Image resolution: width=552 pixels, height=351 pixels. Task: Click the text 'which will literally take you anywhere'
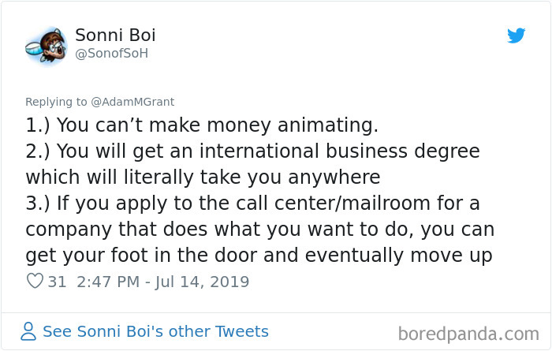coord(203,177)
